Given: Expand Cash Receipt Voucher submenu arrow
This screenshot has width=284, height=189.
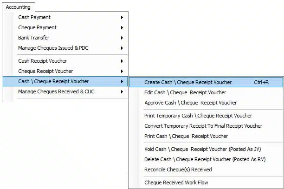Looking at the screenshot, I should 122,61.
